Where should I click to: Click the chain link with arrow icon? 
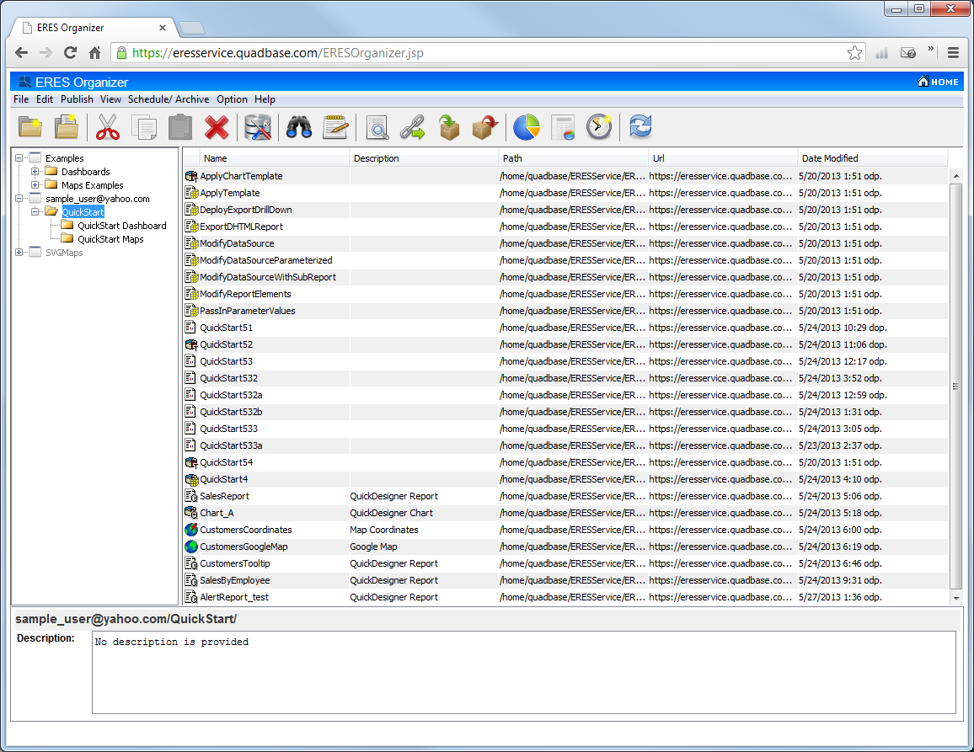[413, 127]
